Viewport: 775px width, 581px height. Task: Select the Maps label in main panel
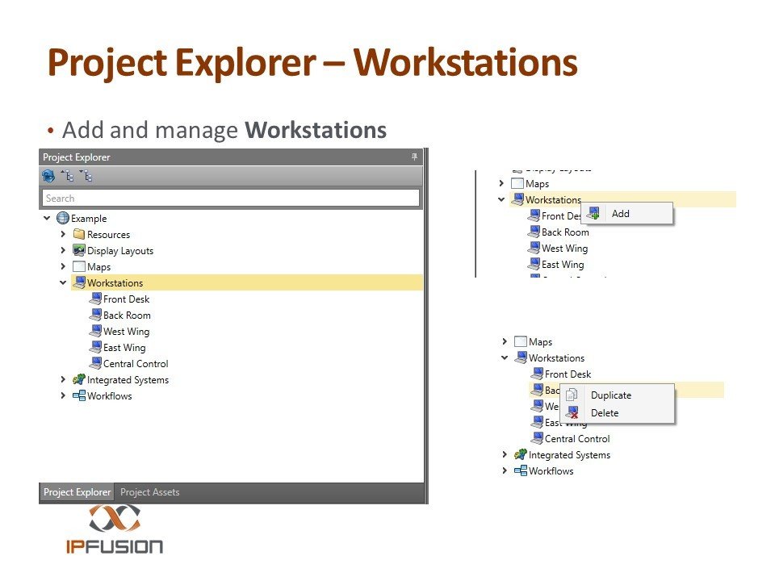[x=98, y=267]
